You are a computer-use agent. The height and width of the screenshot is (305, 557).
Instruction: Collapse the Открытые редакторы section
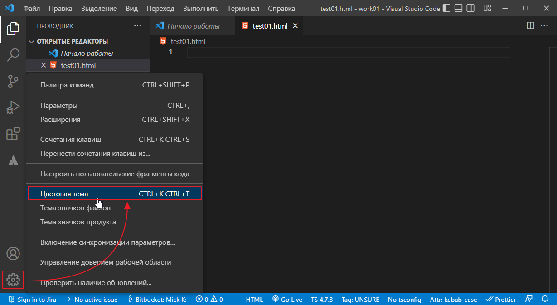(x=31, y=41)
